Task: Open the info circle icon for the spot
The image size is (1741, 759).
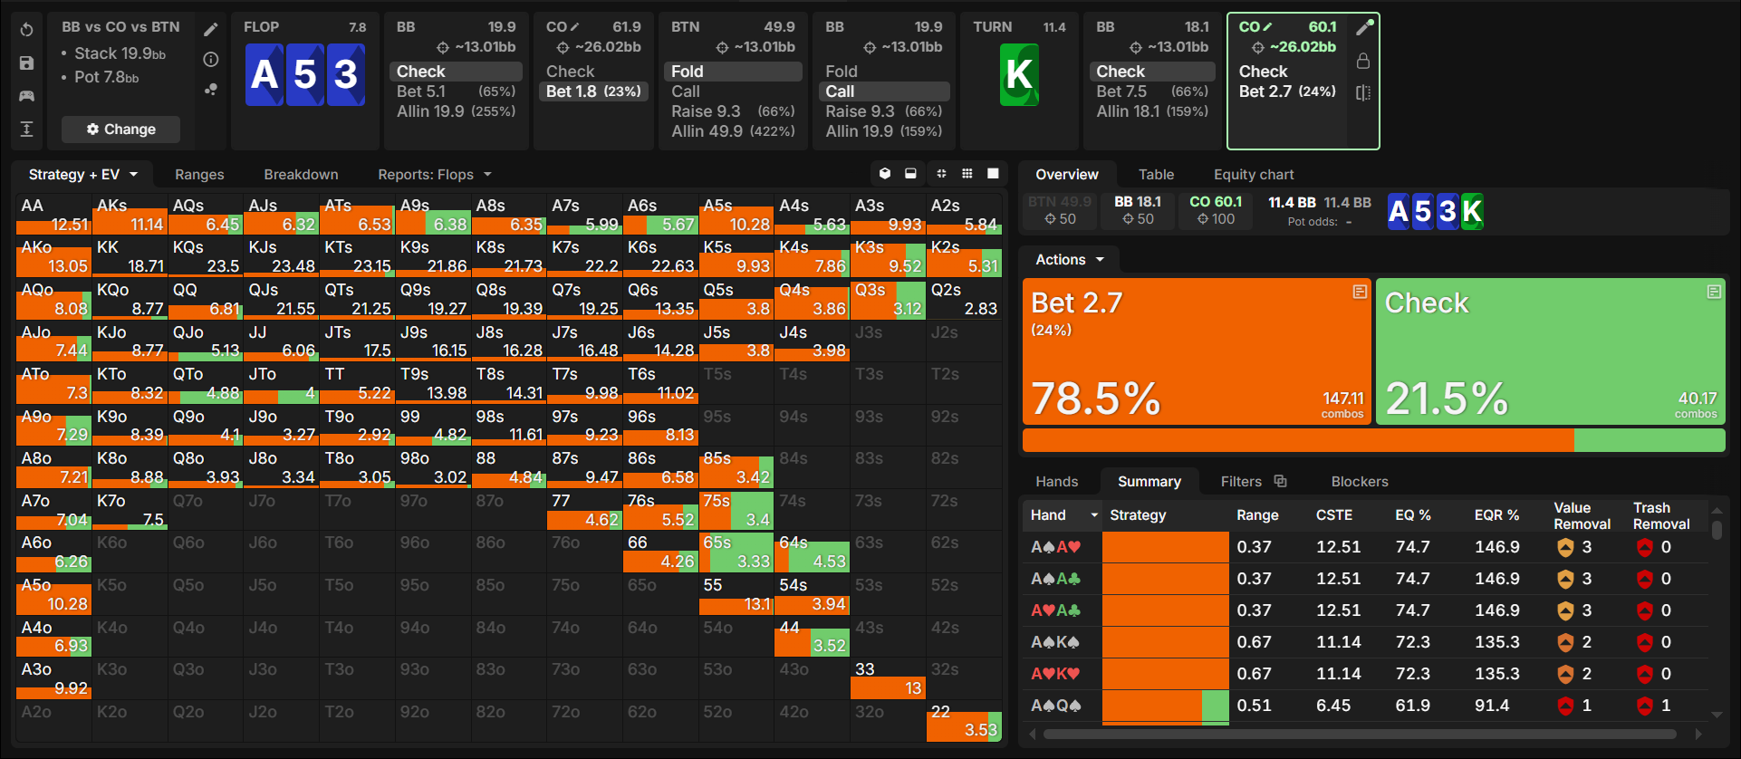Action: coord(211,60)
